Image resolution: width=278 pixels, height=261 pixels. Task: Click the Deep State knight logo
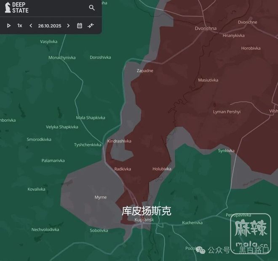coord(8,8)
